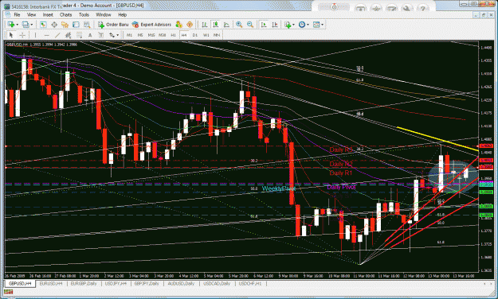Switch chart to Candlesticks type

(216, 25)
